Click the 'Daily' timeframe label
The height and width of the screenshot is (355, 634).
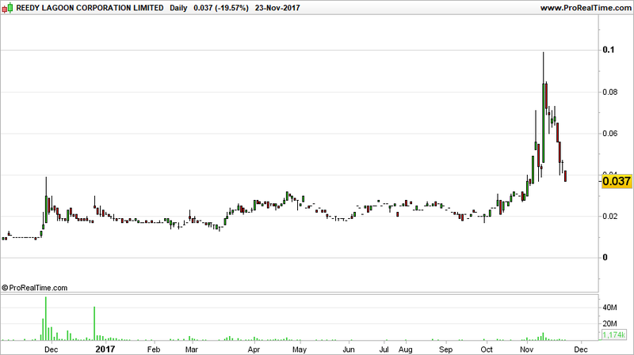178,8
